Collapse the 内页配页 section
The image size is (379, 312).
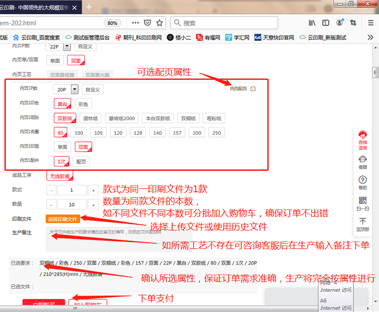click(x=252, y=88)
